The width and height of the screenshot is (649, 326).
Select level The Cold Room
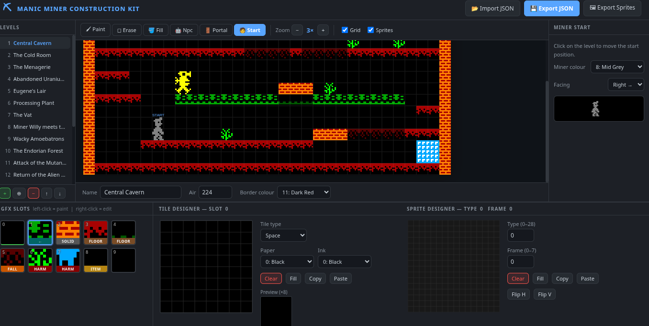(35, 55)
